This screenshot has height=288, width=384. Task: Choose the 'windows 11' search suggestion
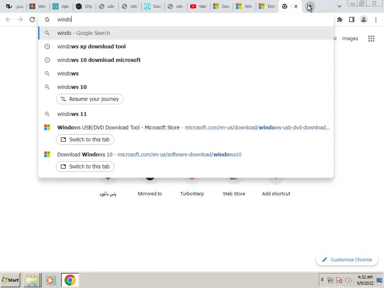[x=186, y=114]
